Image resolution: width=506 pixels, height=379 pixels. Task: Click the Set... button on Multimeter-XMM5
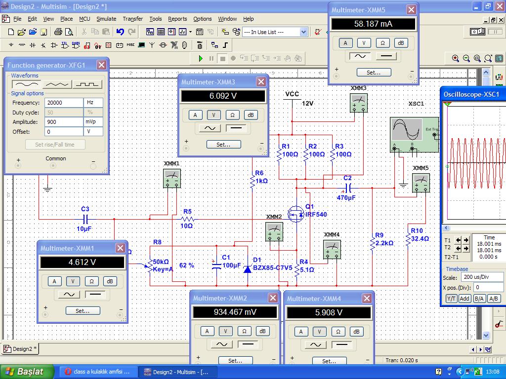pyautogui.click(x=374, y=73)
